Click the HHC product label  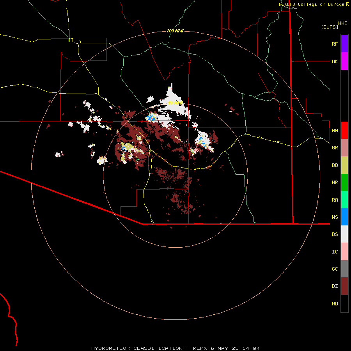click(342, 23)
